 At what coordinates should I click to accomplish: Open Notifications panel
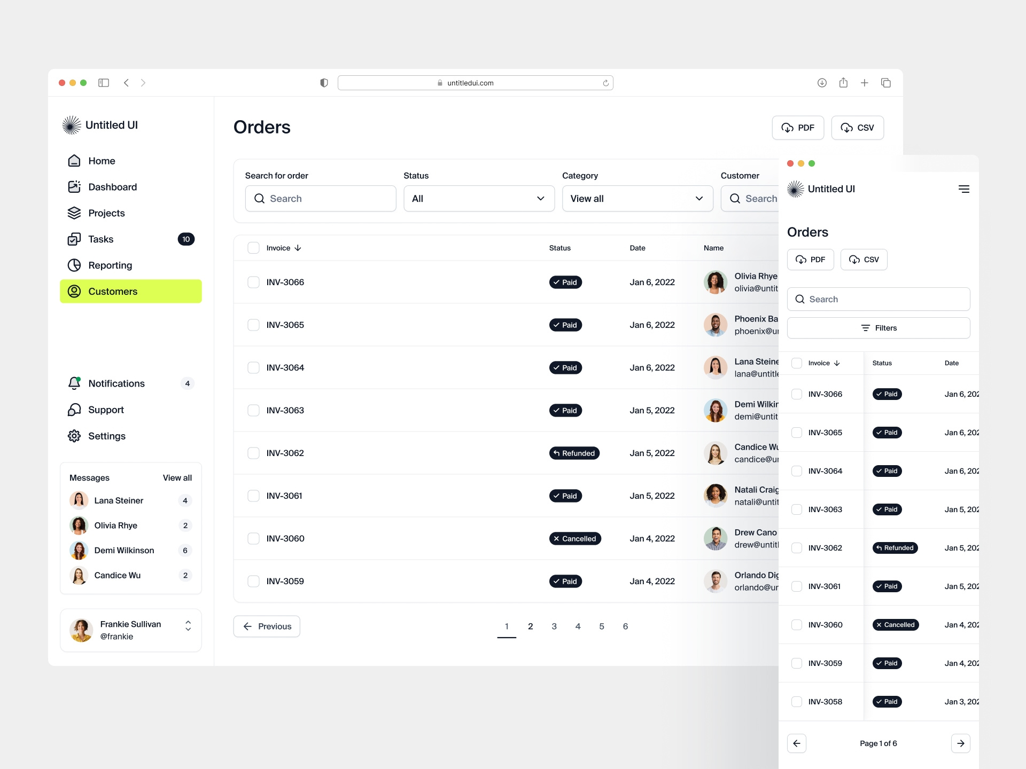click(x=117, y=382)
